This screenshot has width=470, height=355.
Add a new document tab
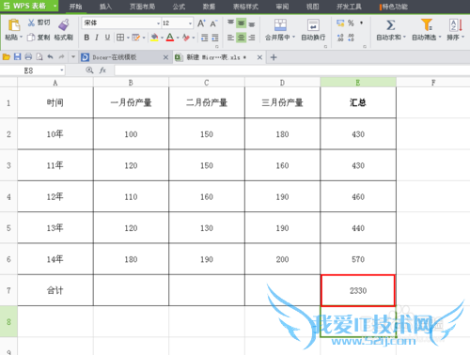tap(274, 57)
